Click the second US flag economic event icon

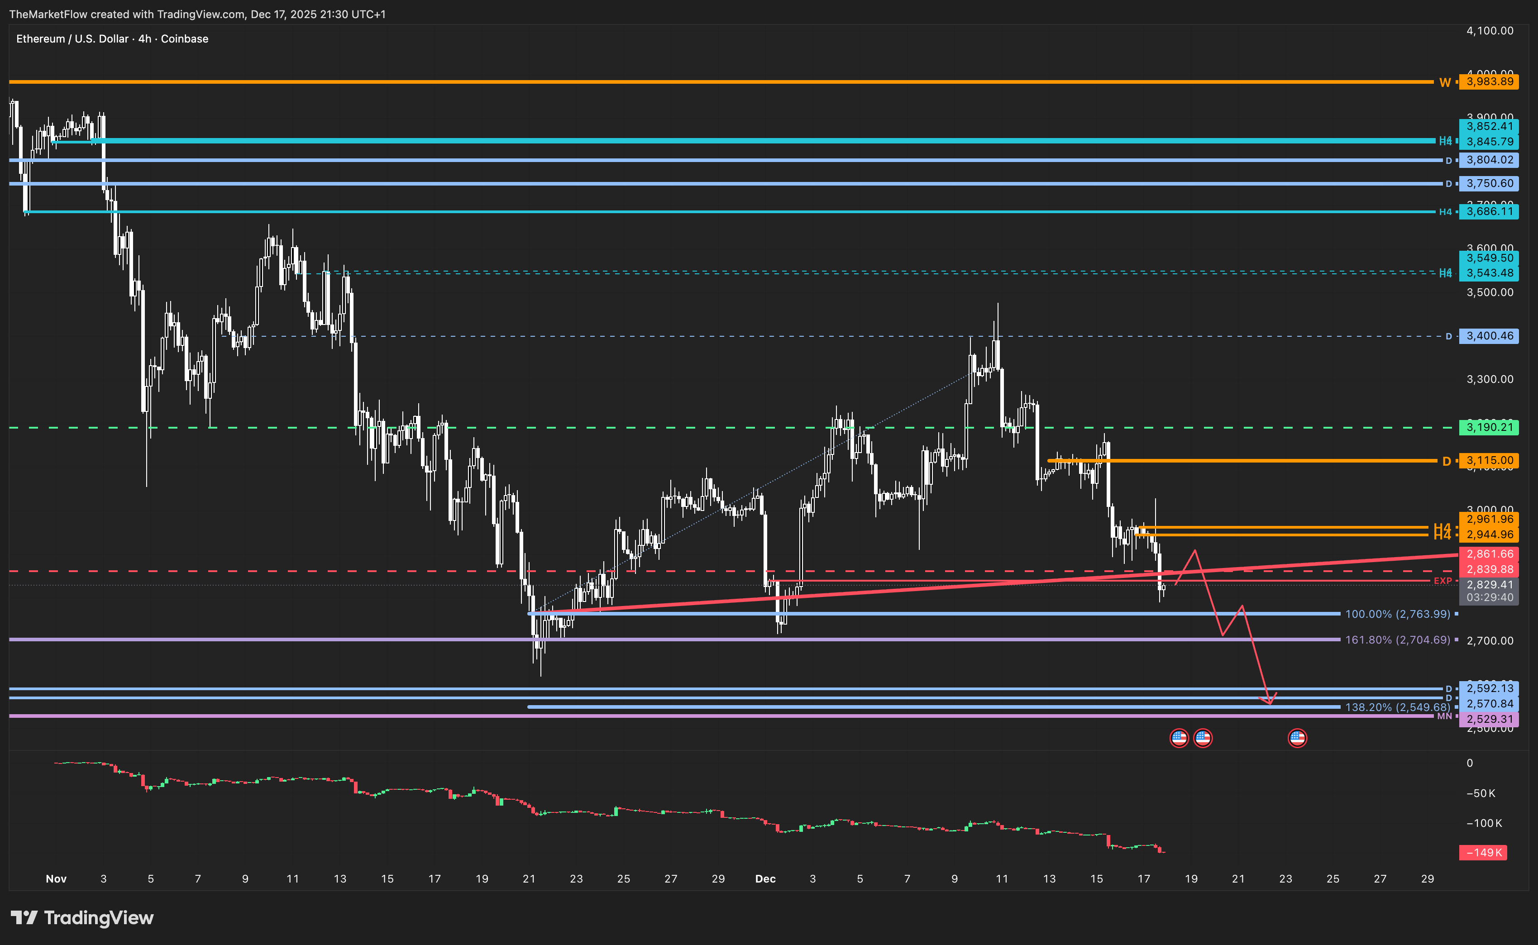coord(1203,738)
